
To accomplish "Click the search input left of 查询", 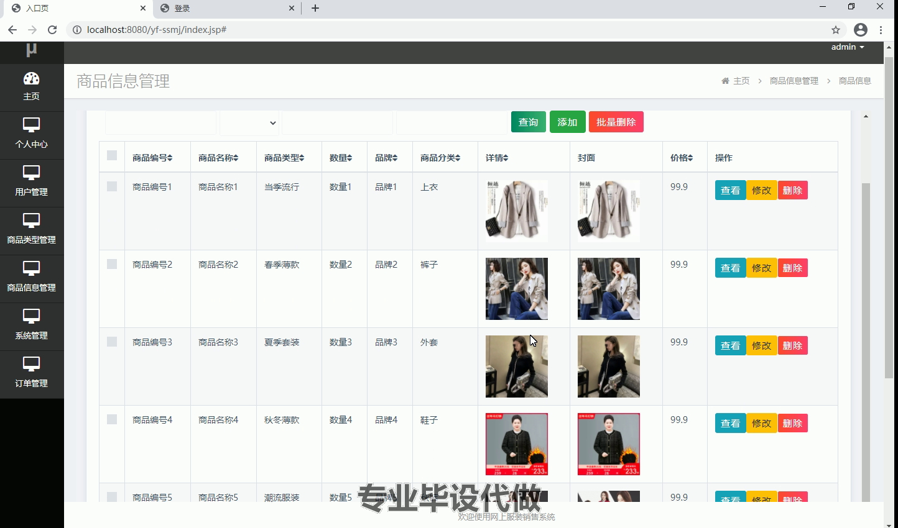I will (x=452, y=123).
